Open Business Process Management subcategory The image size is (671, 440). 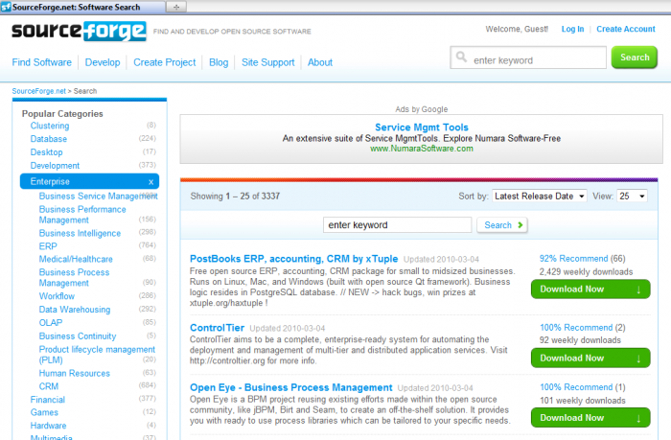(x=74, y=277)
